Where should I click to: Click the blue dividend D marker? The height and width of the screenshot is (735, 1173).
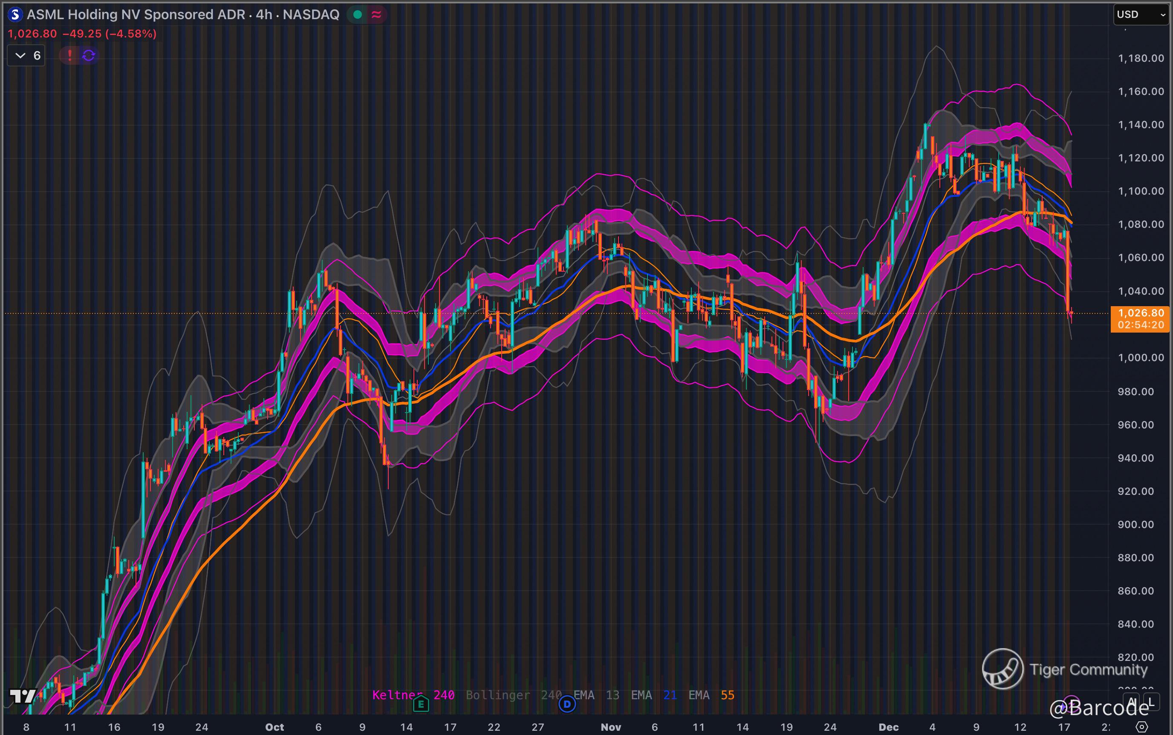[567, 703]
